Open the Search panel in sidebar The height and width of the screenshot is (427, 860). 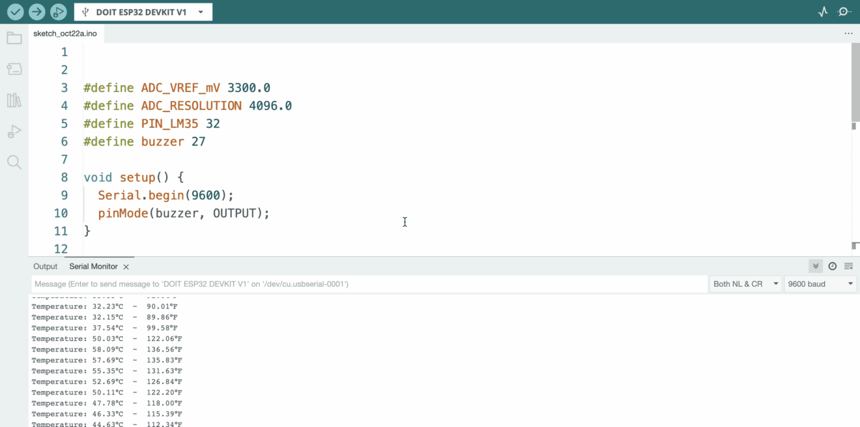click(x=14, y=162)
